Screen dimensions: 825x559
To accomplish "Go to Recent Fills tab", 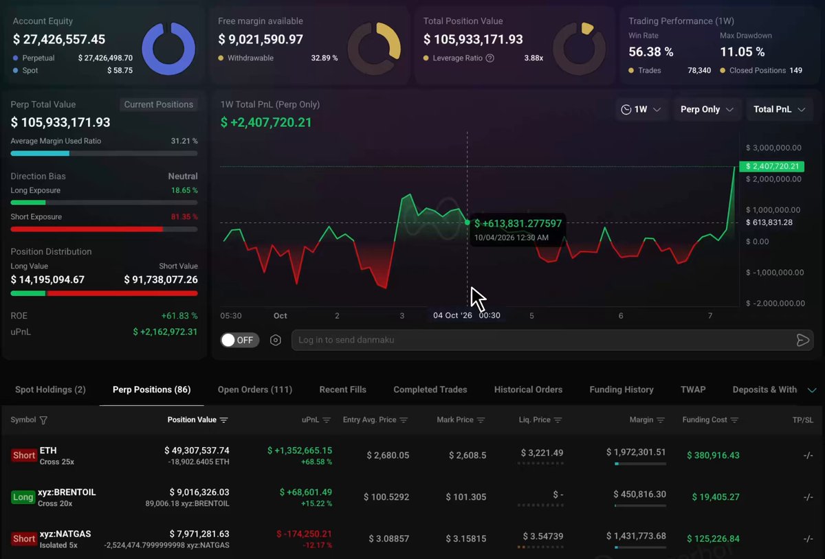I will tap(343, 389).
